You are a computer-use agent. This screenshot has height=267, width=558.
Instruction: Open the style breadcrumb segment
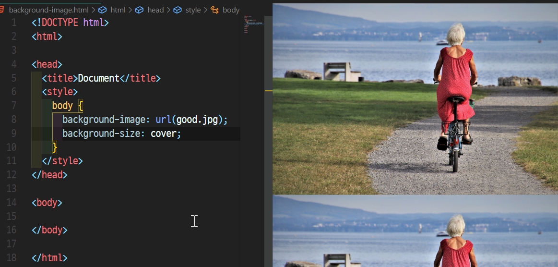[193, 10]
